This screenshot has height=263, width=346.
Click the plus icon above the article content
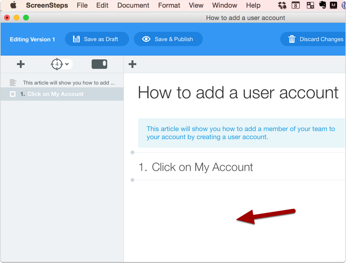pyautogui.click(x=132, y=64)
